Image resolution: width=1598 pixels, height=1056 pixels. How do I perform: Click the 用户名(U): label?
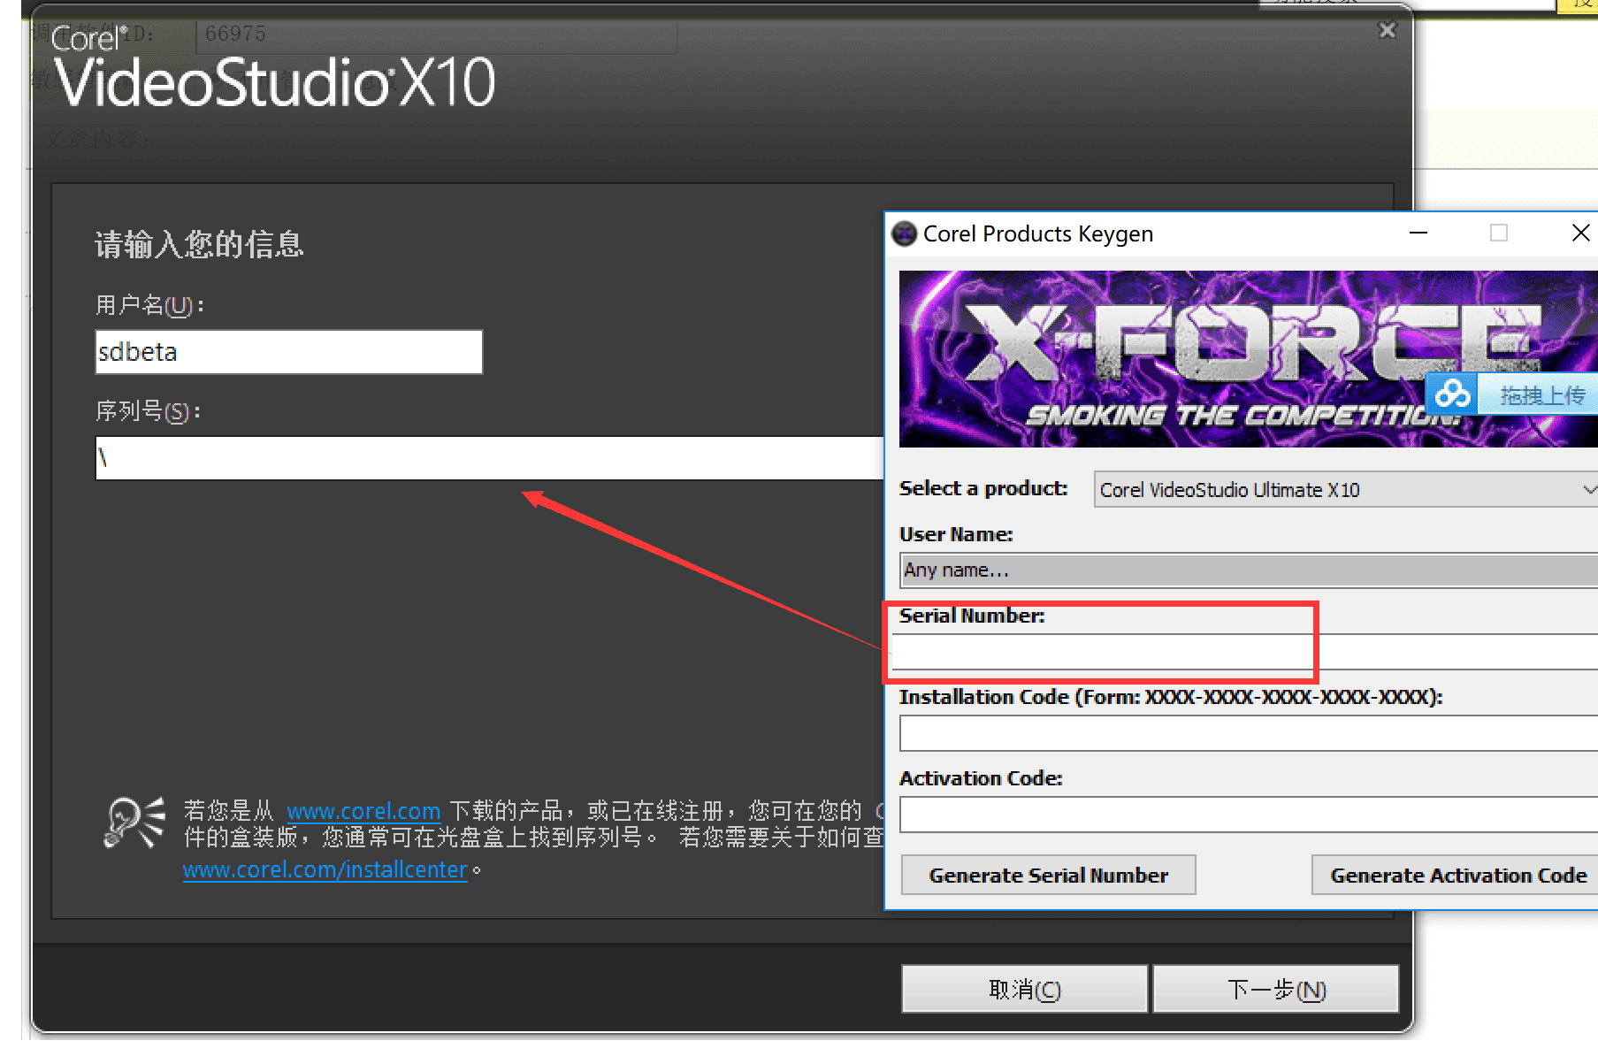[x=150, y=305]
